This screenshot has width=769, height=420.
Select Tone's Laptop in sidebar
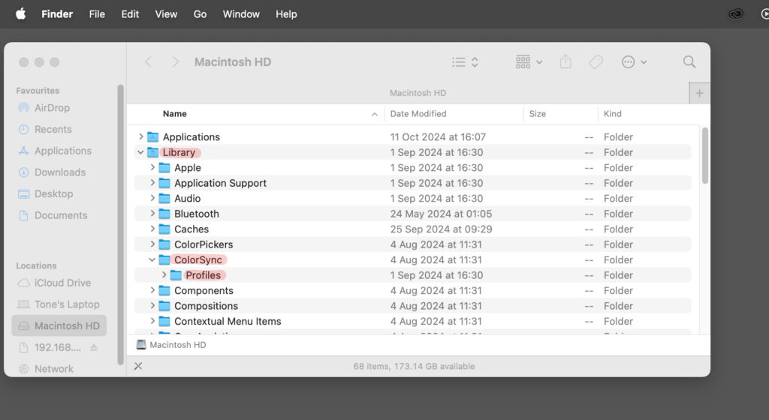tap(59, 304)
